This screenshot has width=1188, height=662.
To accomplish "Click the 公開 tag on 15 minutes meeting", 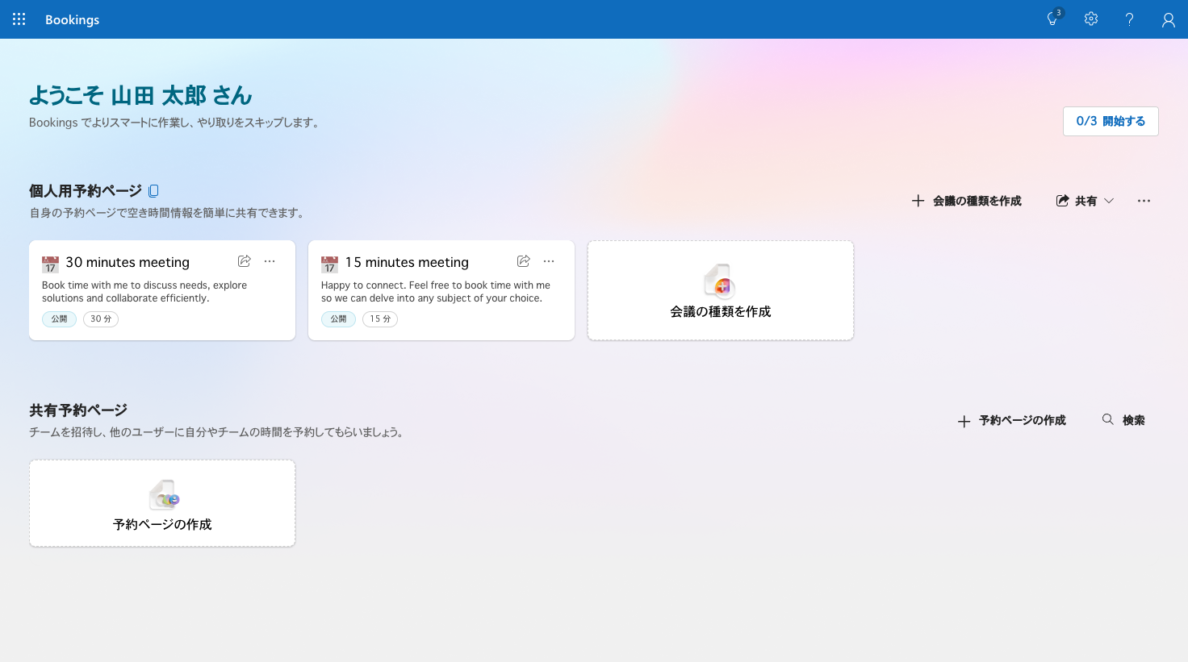I will 338,319.
